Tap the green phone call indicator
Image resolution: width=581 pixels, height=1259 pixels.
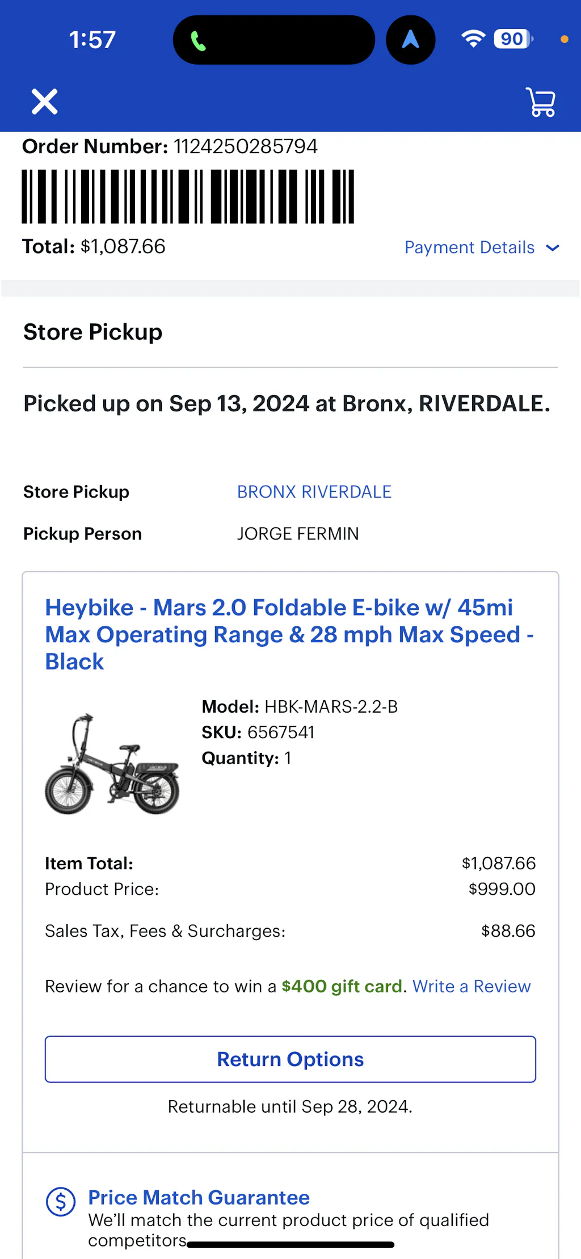(x=198, y=41)
